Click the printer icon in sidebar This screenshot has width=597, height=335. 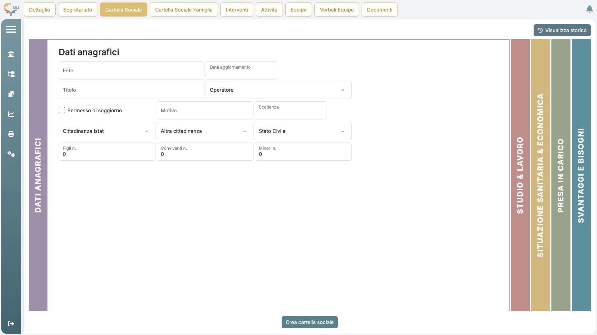[11, 134]
